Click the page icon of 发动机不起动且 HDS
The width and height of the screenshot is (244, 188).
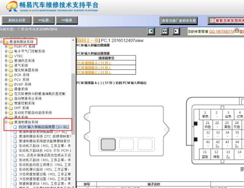(x=15, y=151)
